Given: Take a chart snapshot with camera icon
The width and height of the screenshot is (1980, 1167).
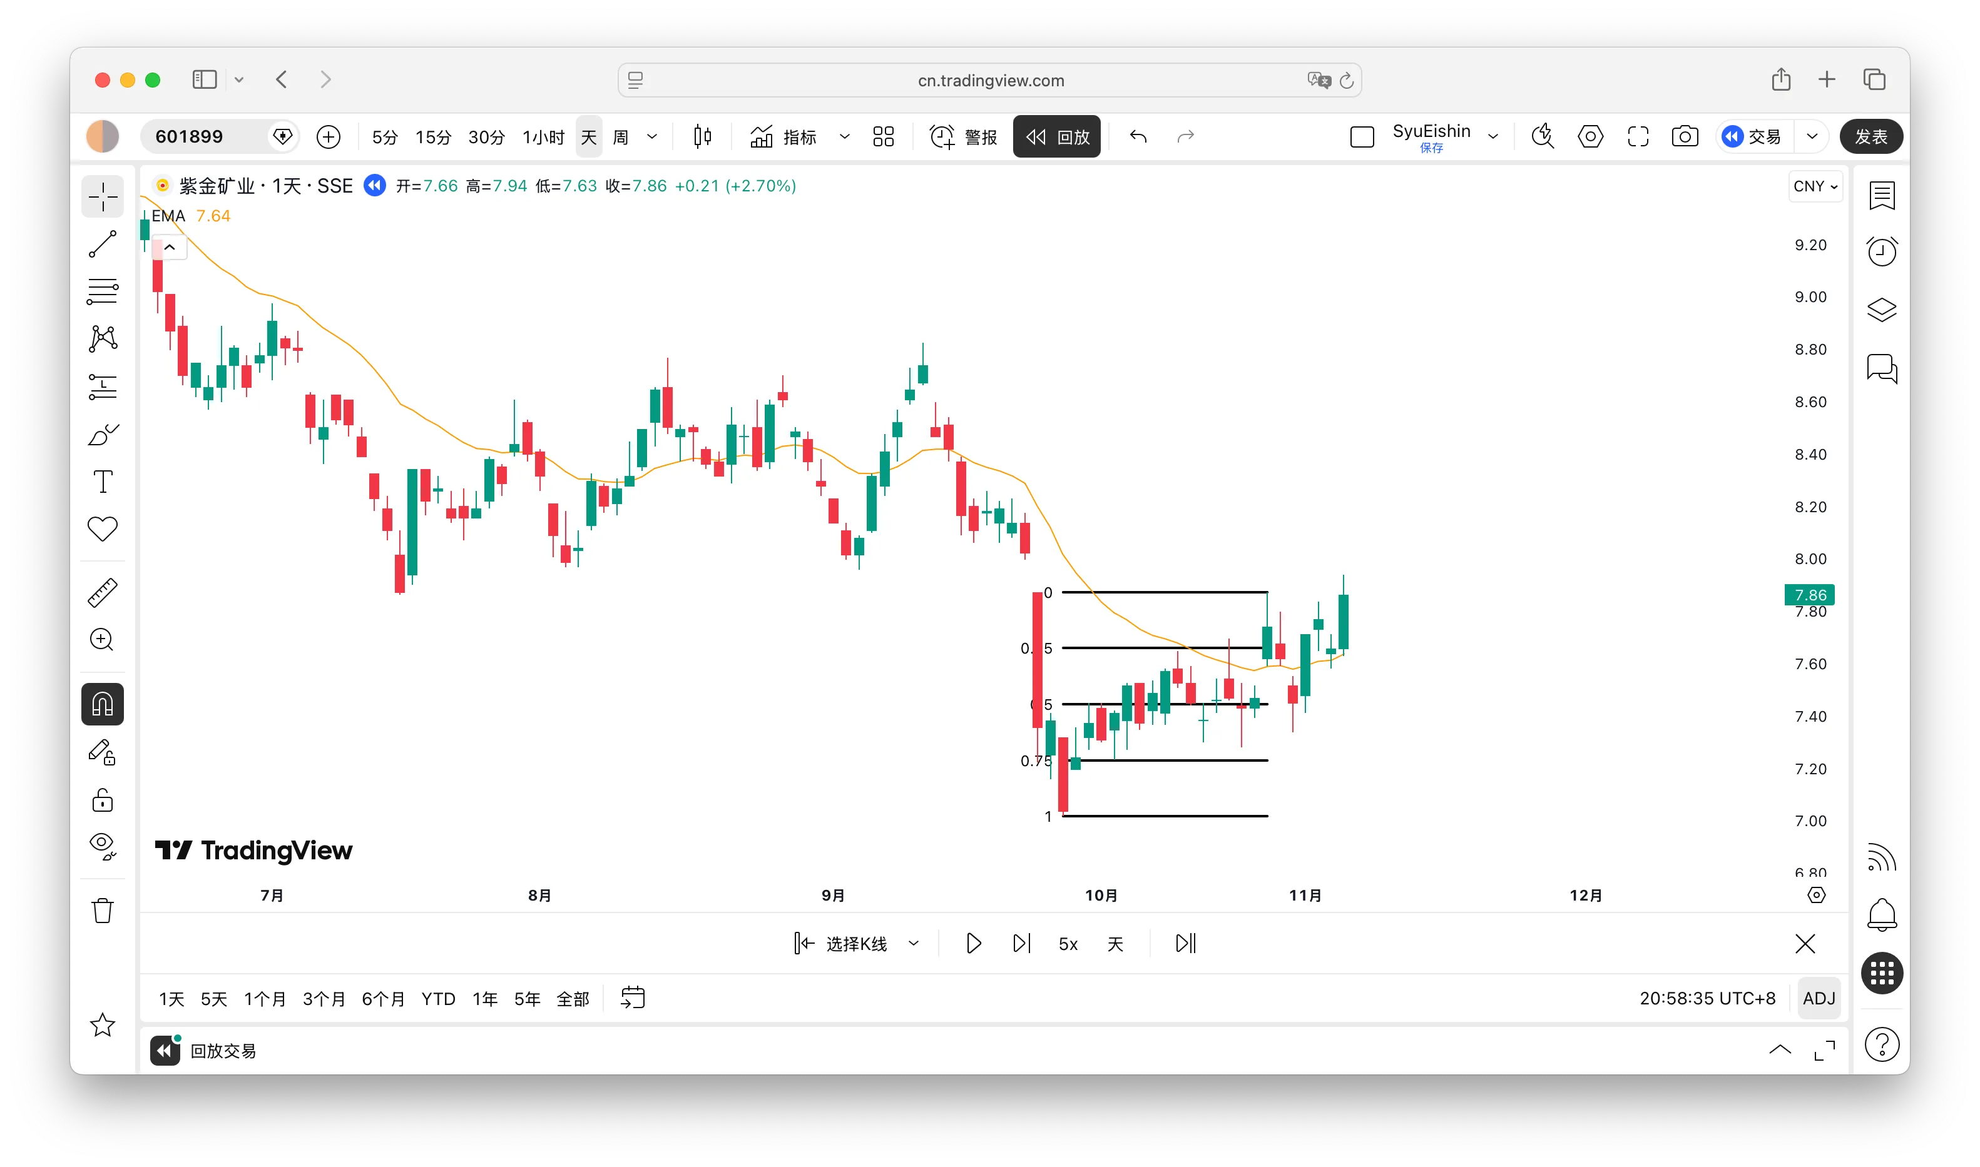Looking at the screenshot, I should [1684, 137].
